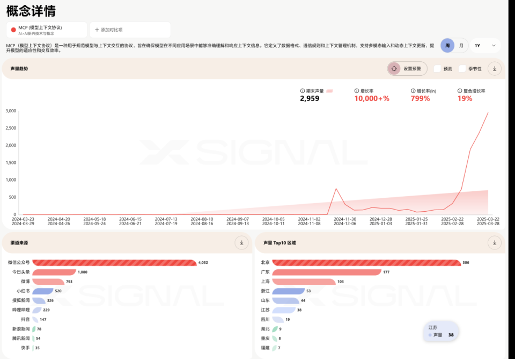The image size is (515, 359).
Task: Click the 今日头条 bar
Action: (x=54, y=272)
